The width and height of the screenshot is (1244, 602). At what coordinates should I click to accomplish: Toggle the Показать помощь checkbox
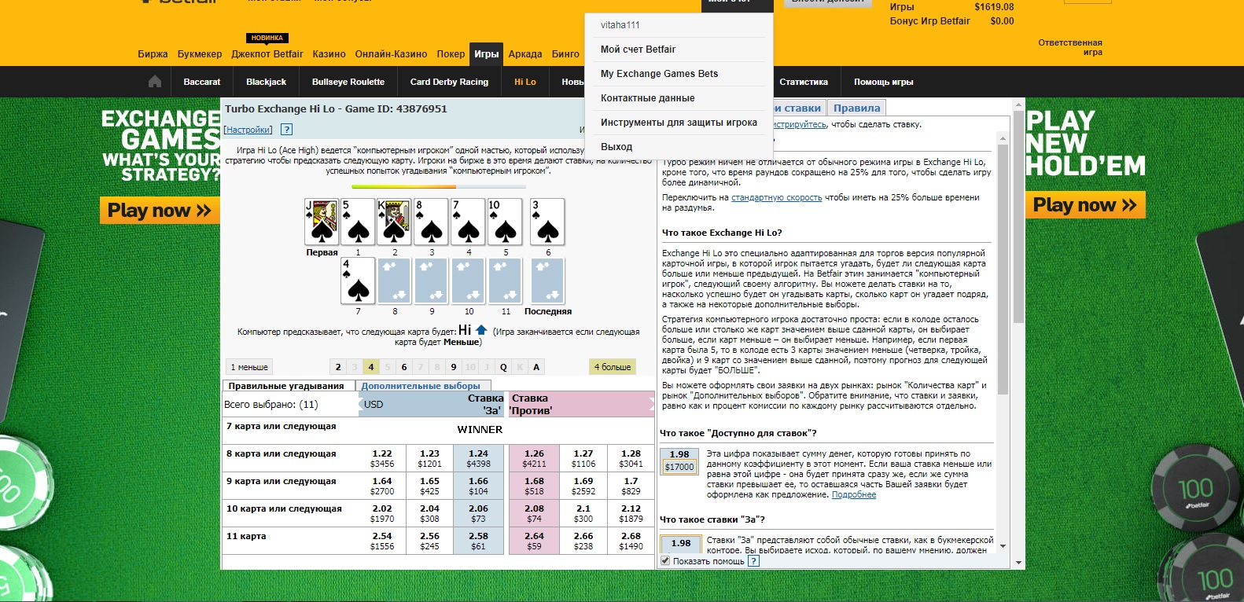click(x=665, y=561)
